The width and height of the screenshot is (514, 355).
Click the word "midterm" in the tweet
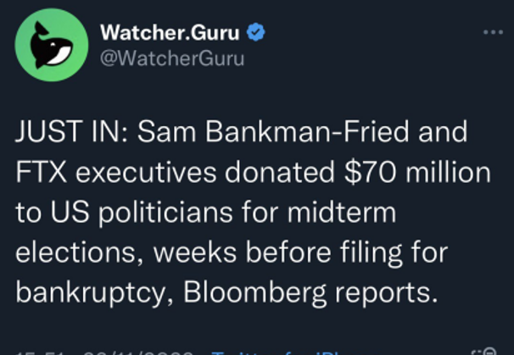[x=342, y=212]
